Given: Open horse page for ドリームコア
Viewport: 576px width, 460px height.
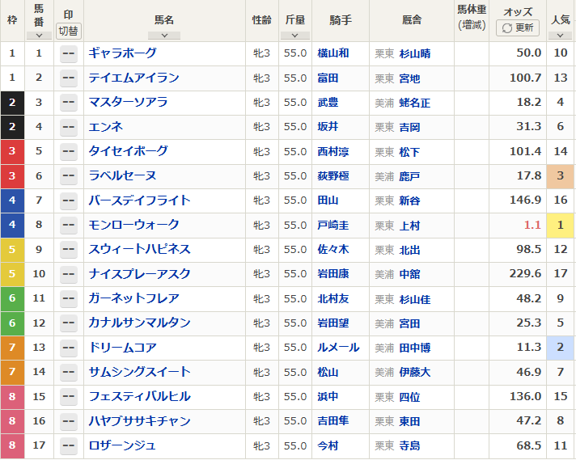Looking at the screenshot, I should [123, 348].
